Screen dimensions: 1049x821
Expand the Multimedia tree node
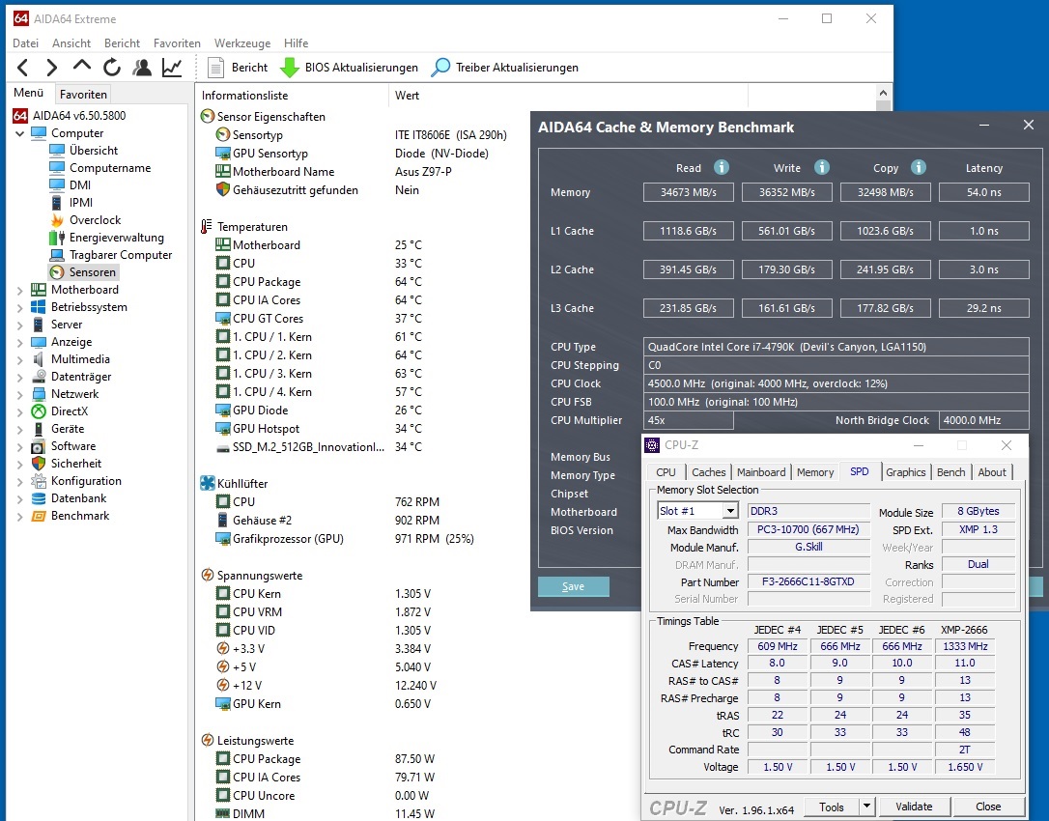[x=19, y=360]
